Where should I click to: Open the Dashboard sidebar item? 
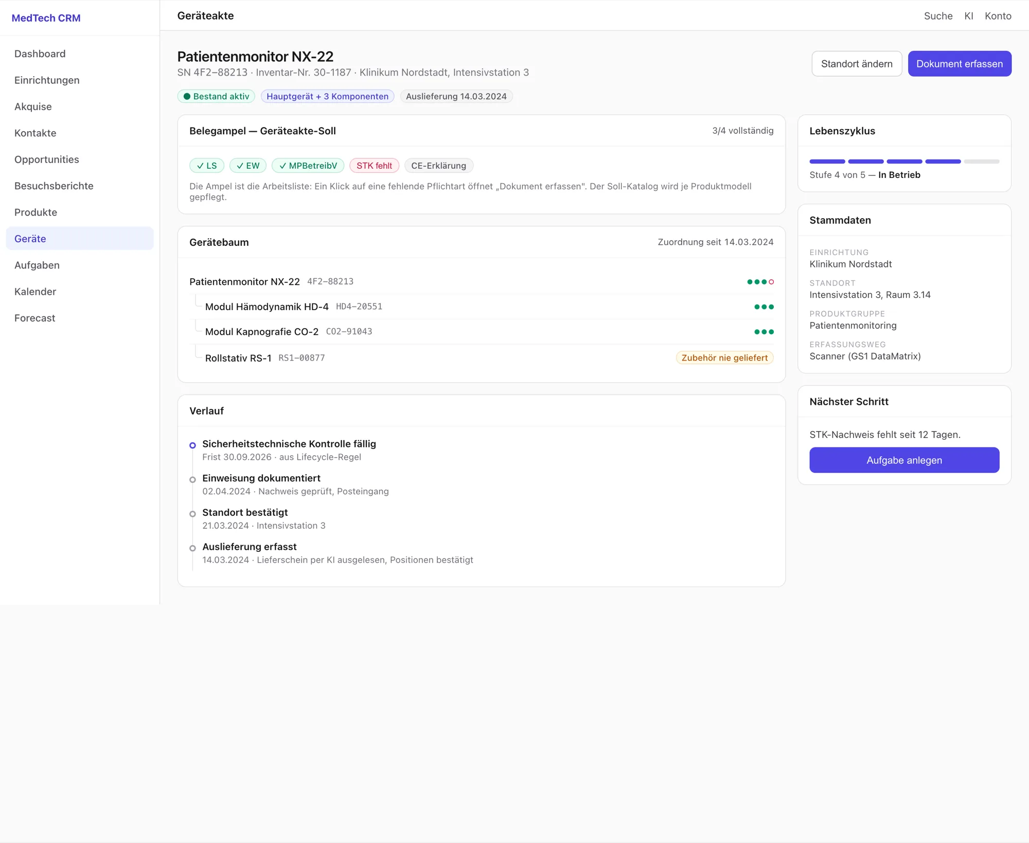(x=80, y=54)
